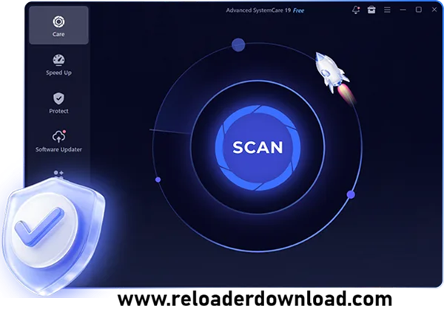This screenshot has height=312, width=444.
Task: Close the Advanced SystemCare window
Action: coord(434,10)
